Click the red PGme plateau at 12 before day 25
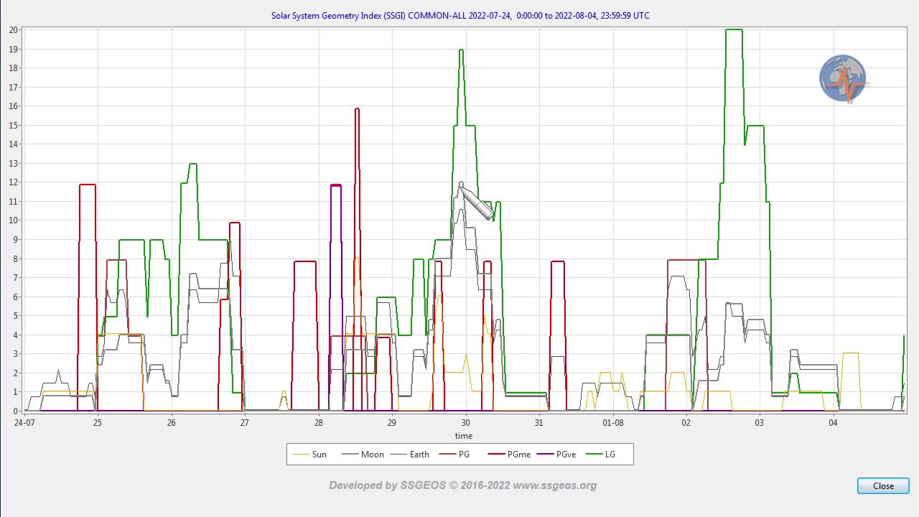 click(87, 185)
